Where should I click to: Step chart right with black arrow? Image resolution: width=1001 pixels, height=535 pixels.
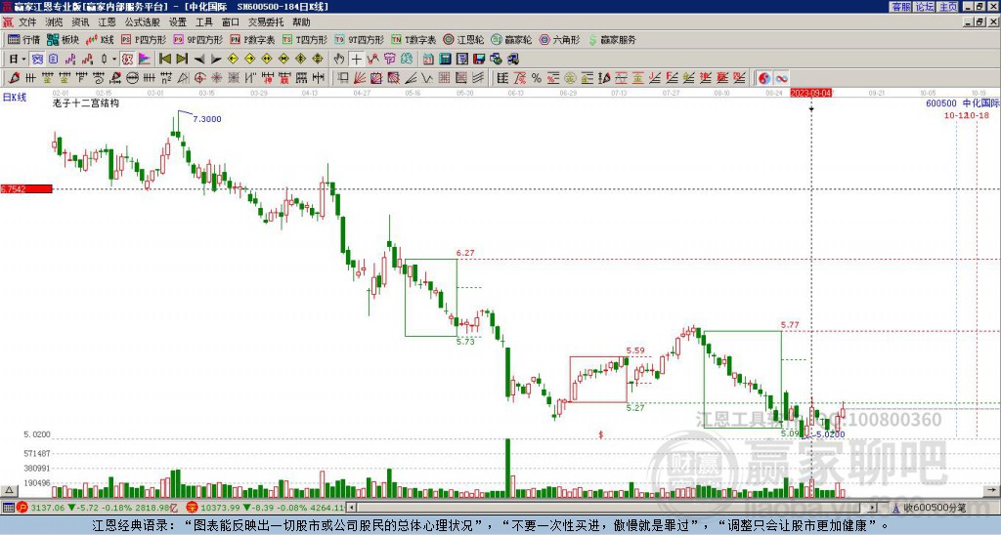point(216,59)
